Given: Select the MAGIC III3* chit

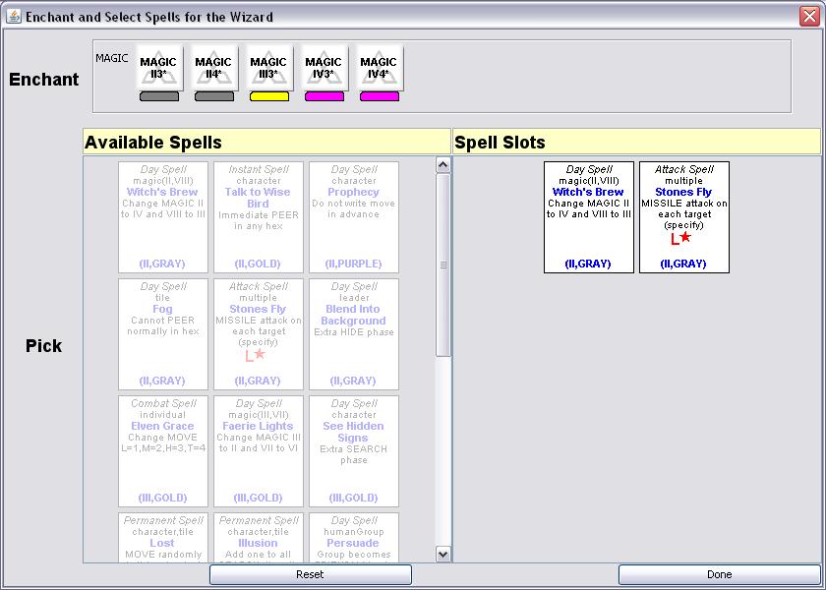Looking at the screenshot, I should point(268,68).
